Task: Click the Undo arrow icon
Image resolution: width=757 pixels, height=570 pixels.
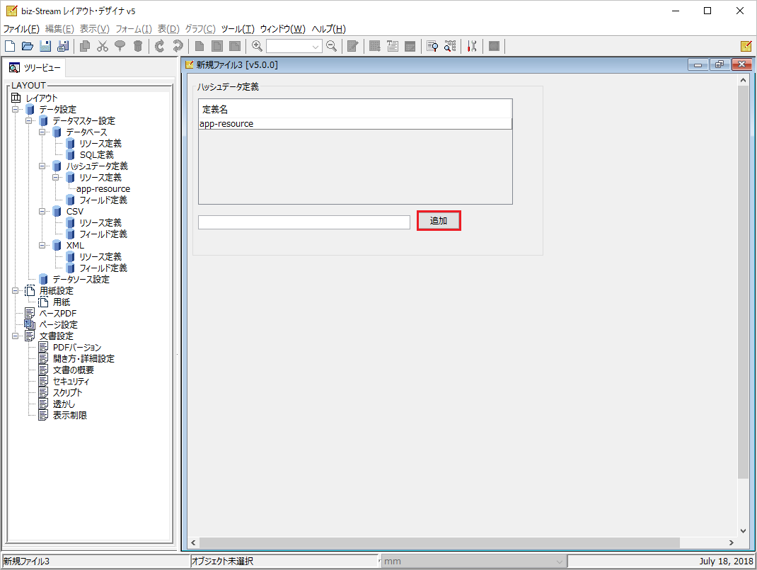Action: tap(160, 46)
